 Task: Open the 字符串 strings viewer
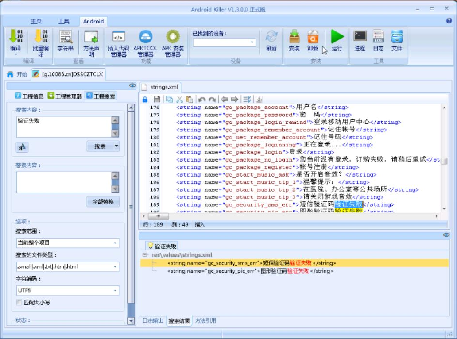[66, 40]
